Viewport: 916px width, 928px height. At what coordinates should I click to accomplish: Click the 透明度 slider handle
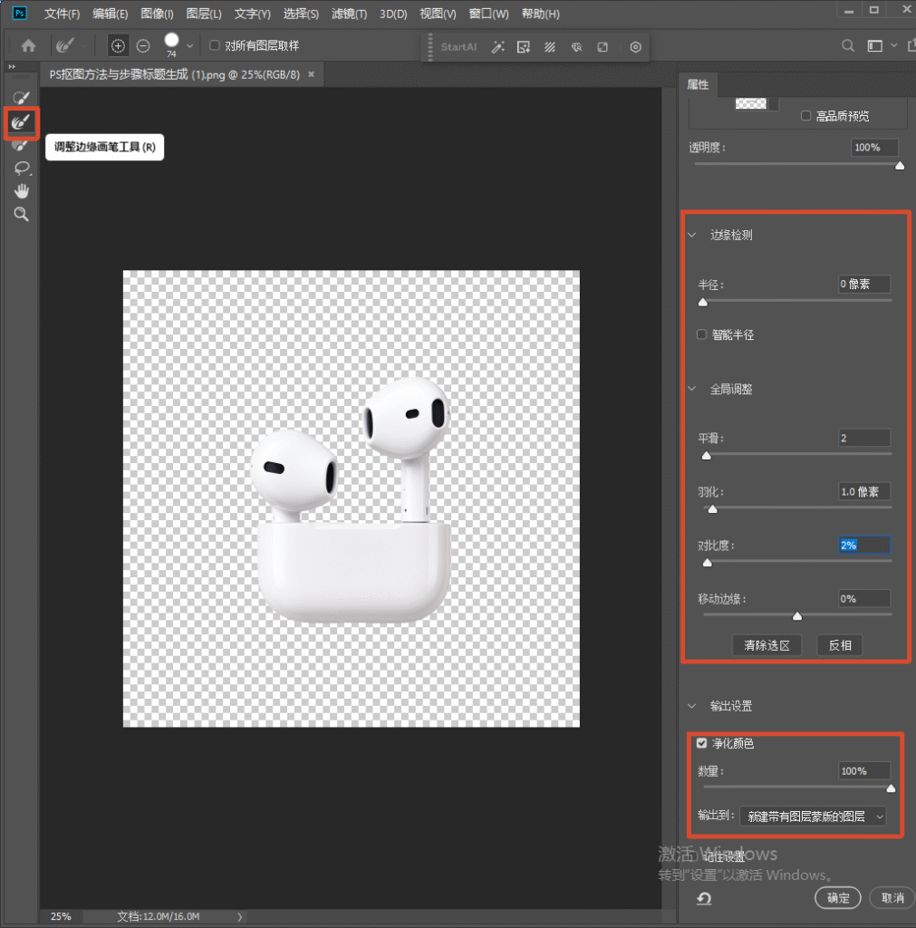(x=900, y=166)
